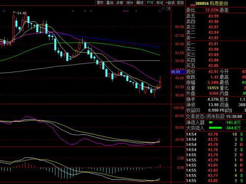Click the diamond icon above the chart
The image size is (246, 184).
coord(163,8)
